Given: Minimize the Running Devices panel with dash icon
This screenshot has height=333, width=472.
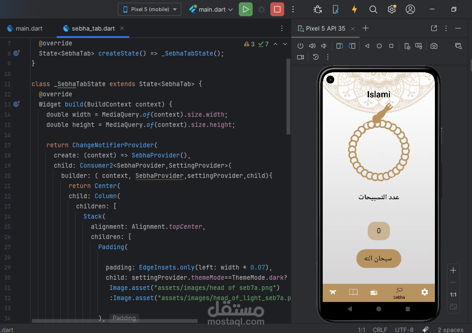Looking at the screenshot, I should 458,28.
